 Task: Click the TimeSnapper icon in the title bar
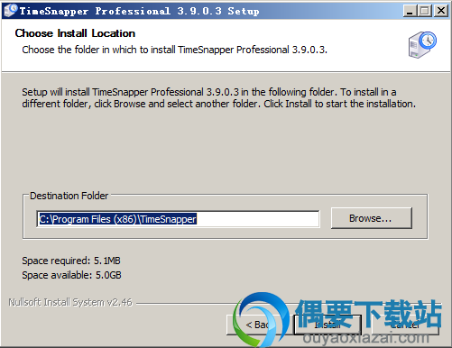point(10,10)
